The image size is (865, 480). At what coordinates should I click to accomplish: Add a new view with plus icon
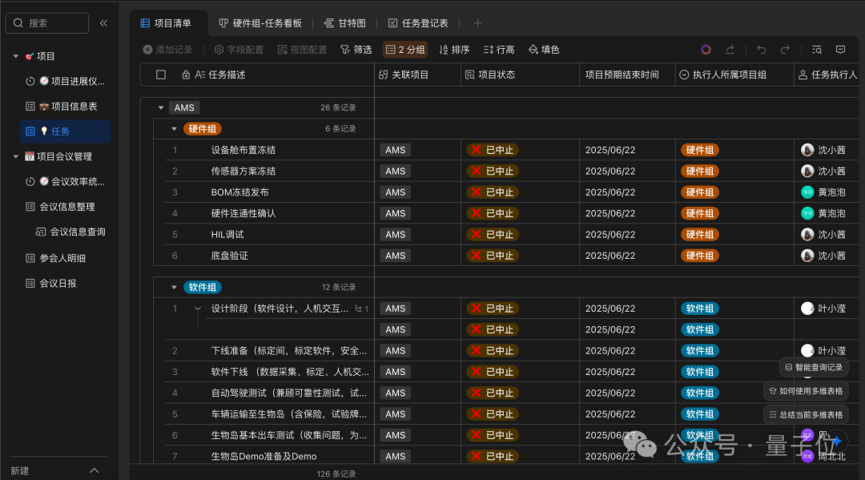pyautogui.click(x=477, y=23)
